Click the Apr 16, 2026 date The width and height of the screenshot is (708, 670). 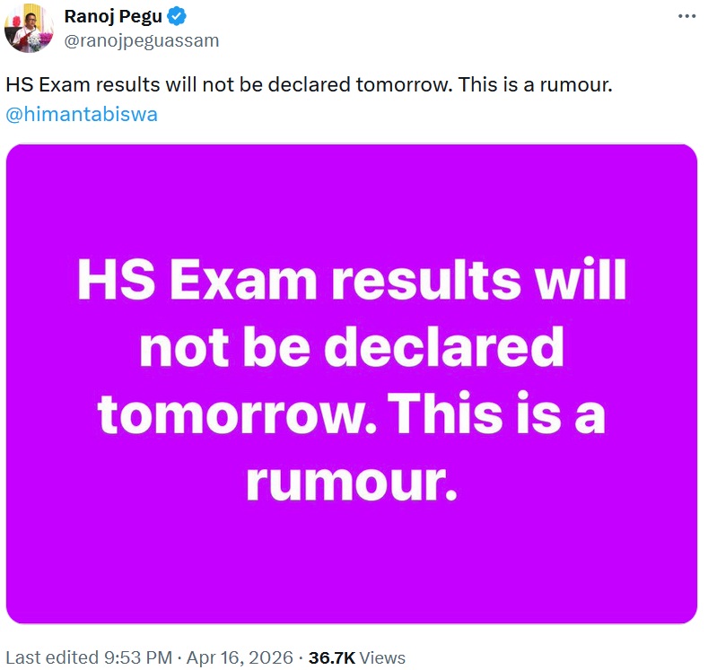click(239, 657)
